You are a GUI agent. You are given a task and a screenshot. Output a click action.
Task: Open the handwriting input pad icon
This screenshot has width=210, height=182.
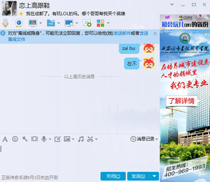[x=57, y=139]
